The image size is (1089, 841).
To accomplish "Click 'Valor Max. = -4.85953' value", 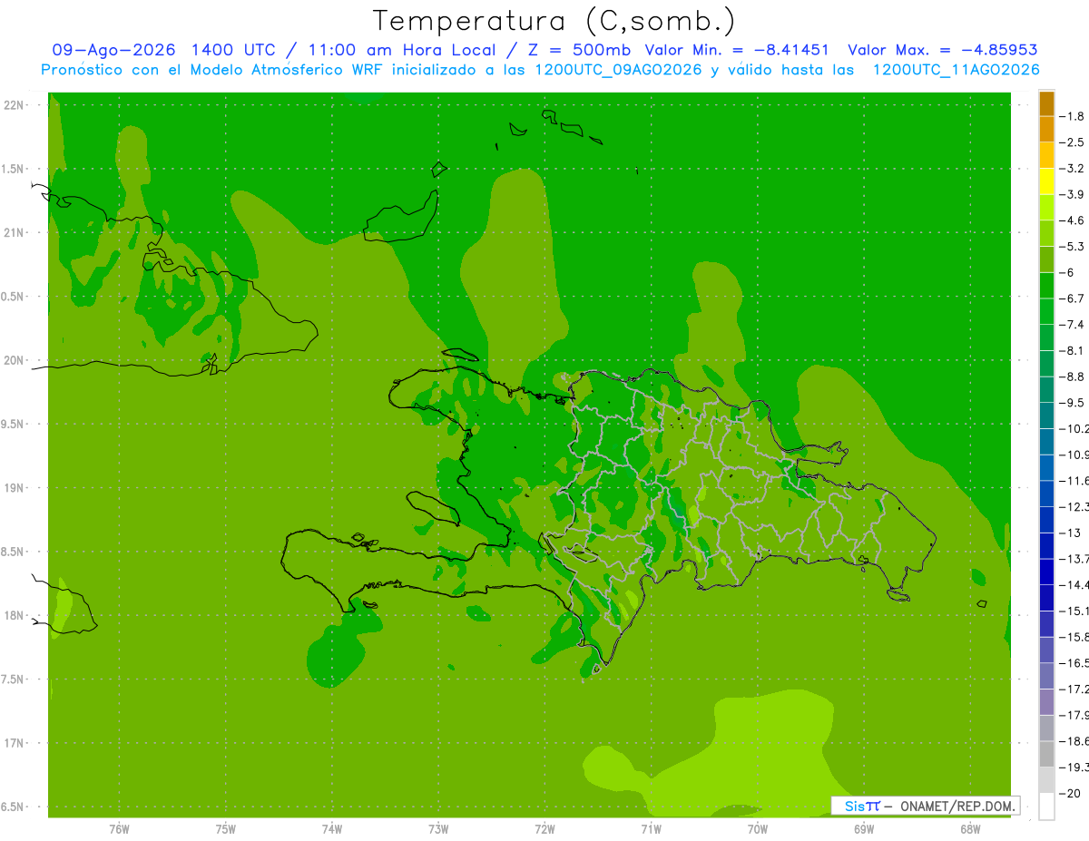I will point(943,50).
